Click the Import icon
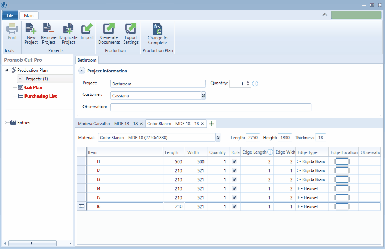 point(87,28)
